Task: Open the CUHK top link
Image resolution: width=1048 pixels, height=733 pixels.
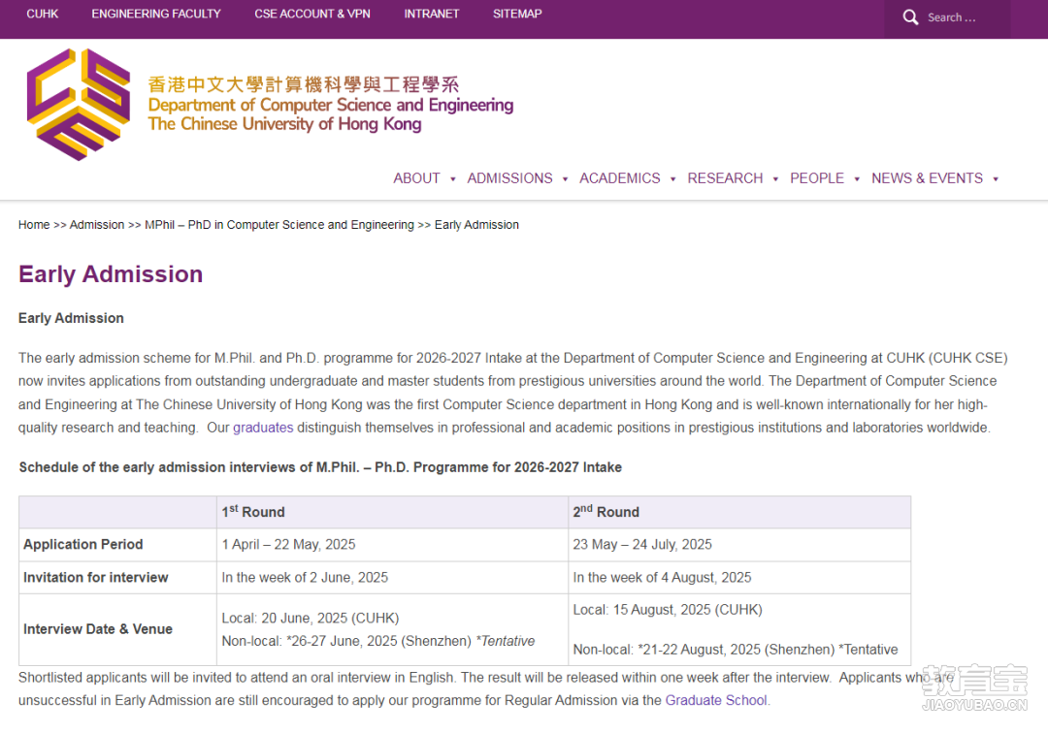Action: tap(42, 14)
